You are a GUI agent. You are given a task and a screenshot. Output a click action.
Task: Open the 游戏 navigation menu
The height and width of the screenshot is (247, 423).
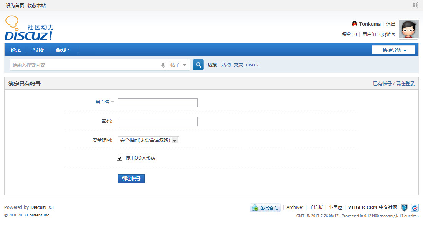tap(63, 50)
